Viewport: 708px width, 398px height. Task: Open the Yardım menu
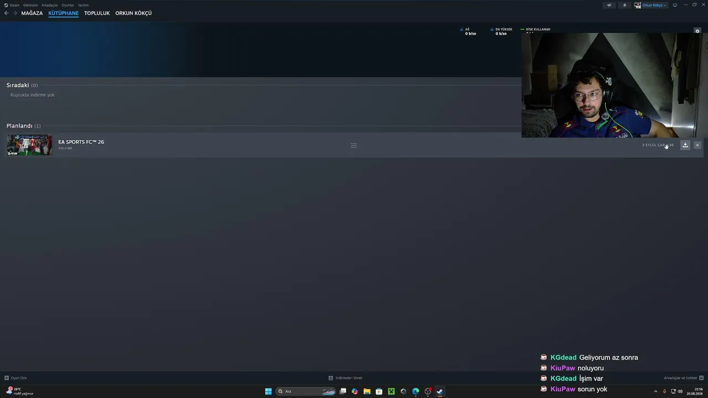coord(83,5)
